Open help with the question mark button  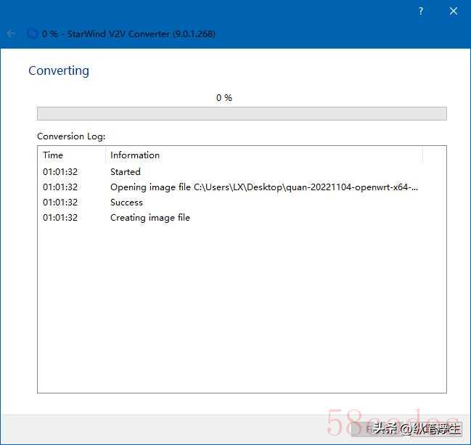pos(421,11)
